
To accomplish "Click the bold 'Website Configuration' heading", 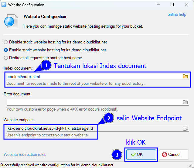I will 45,16.
